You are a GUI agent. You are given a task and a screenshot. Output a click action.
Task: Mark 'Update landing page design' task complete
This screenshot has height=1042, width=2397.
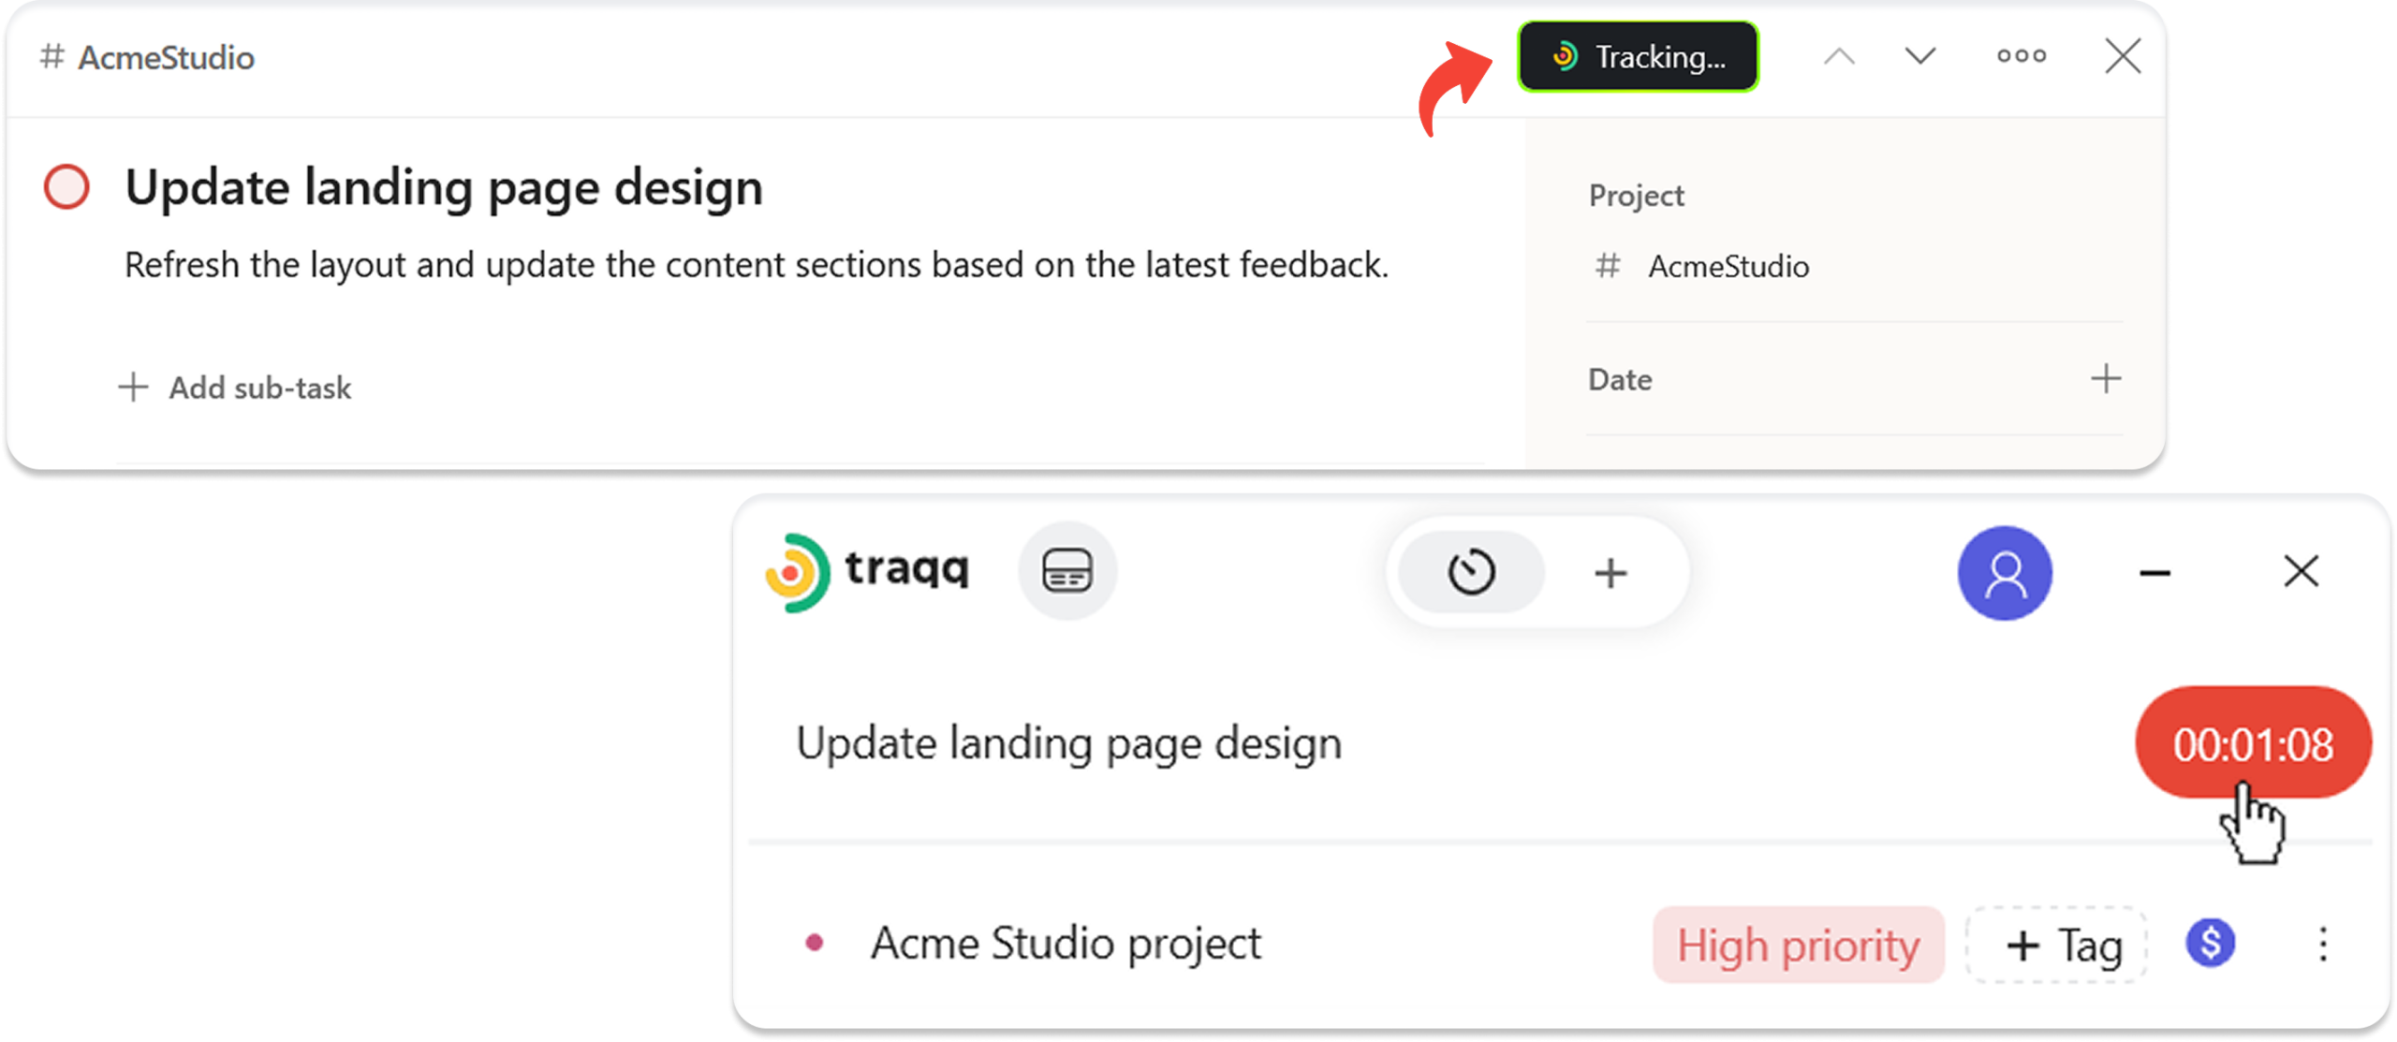[66, 186]
